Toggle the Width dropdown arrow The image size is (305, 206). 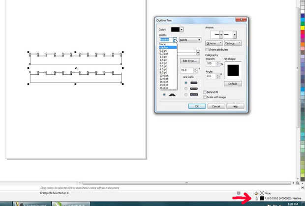tap(175, 40)
